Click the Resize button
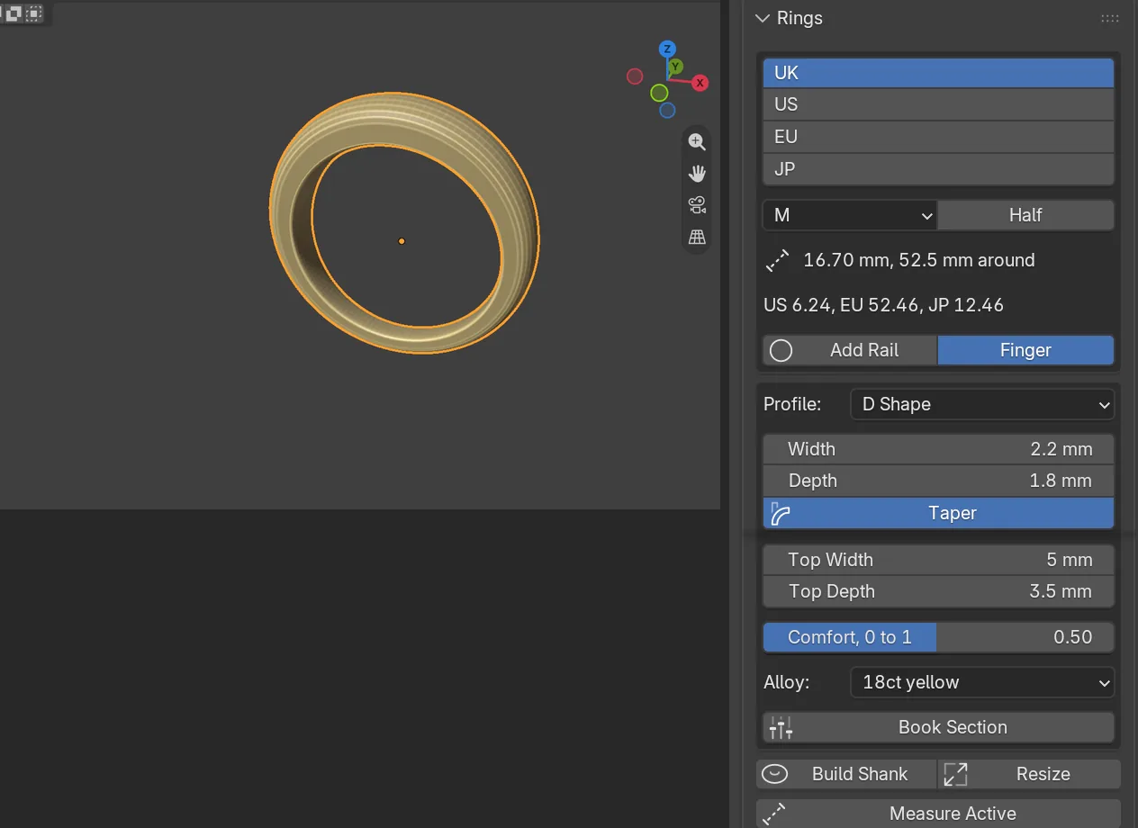1138x828 pixels. point(1029,774)
